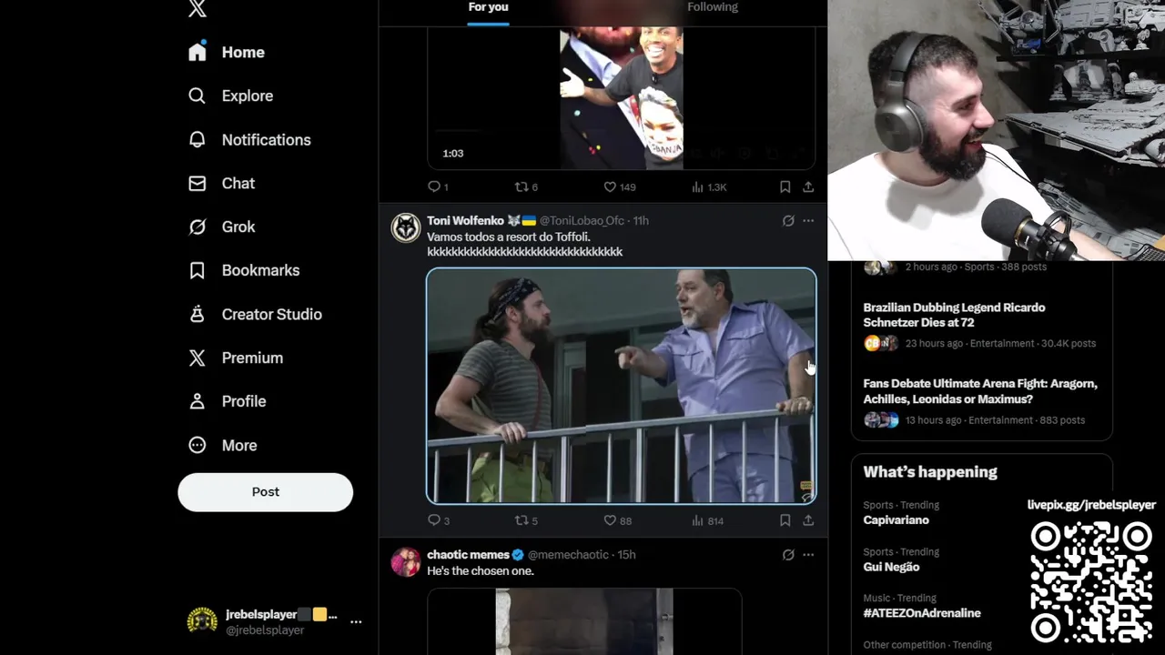1165x655 pixels.
Task: Click the Premium X icon
Action: (x=198, y=358)
